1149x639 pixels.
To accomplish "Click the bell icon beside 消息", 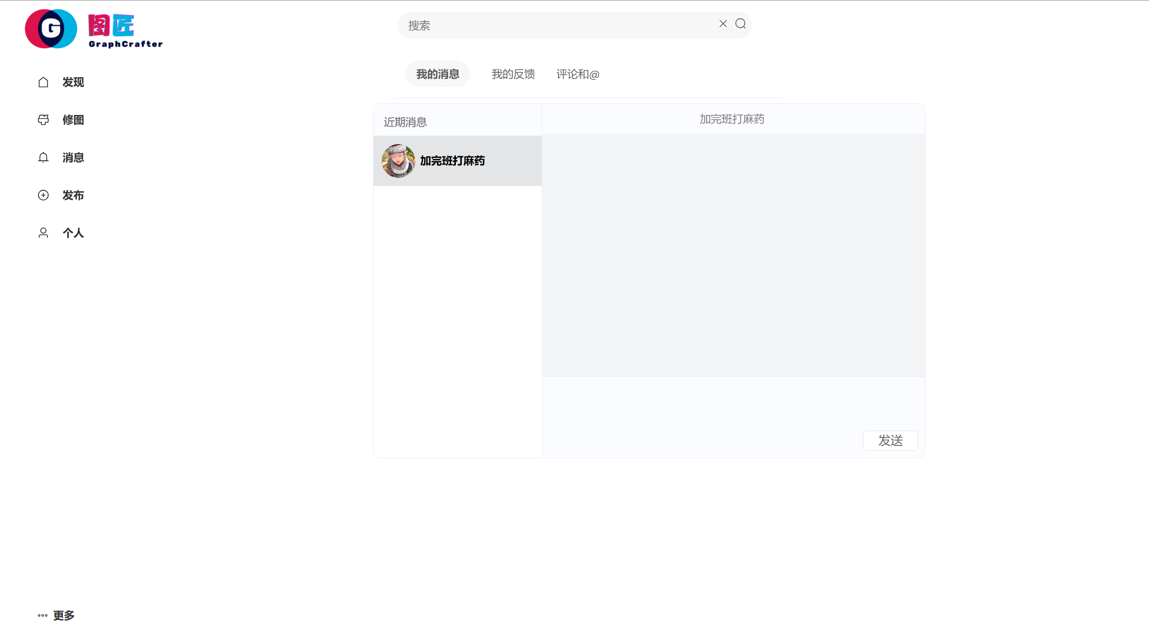I will pyautogui.click(x=43, y=158).
